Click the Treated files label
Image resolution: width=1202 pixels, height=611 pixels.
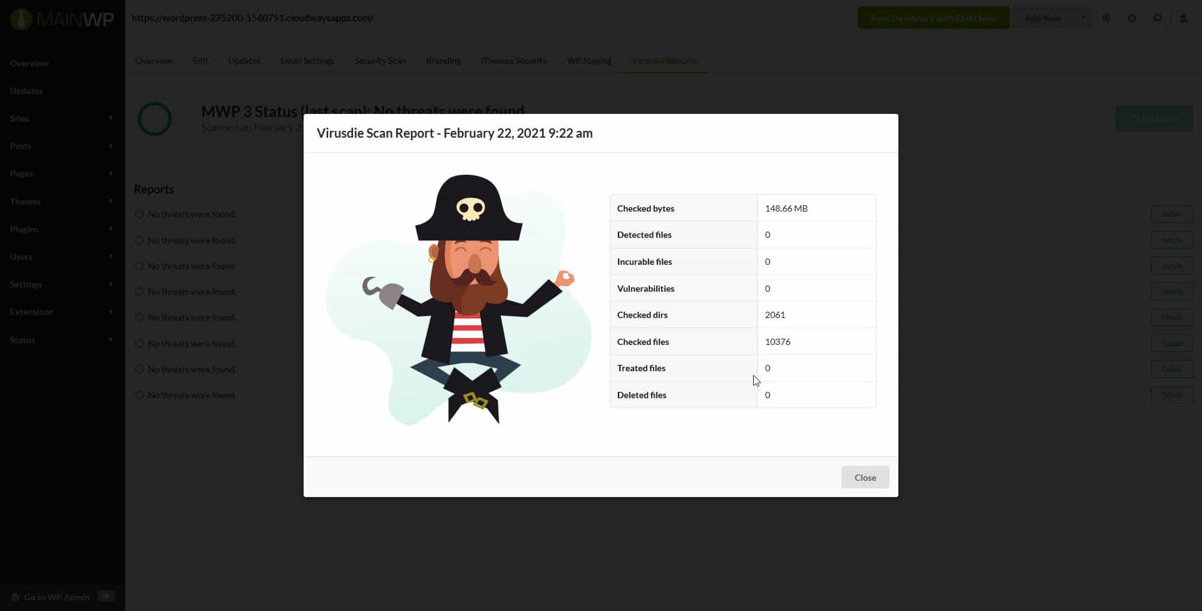click(x=641, y=368)
